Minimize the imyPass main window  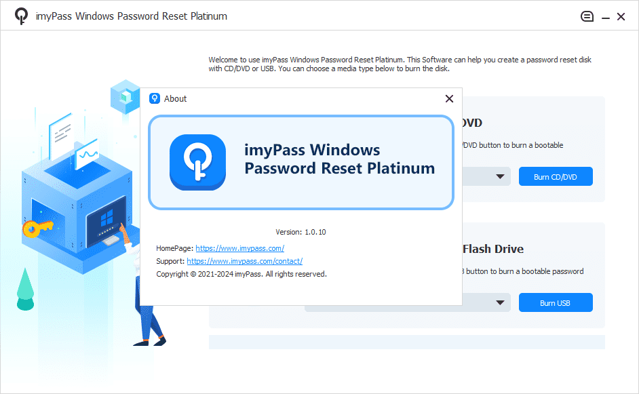tap(606, 17)
